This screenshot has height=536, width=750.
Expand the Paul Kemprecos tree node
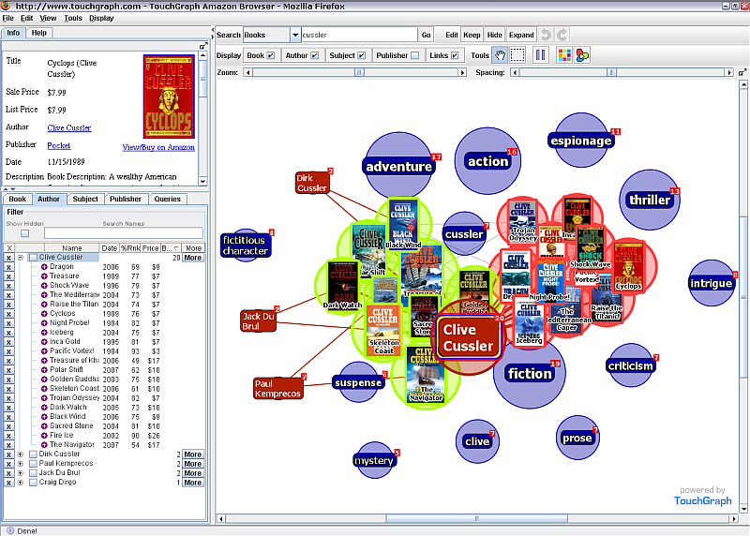(x=21, y=464)
